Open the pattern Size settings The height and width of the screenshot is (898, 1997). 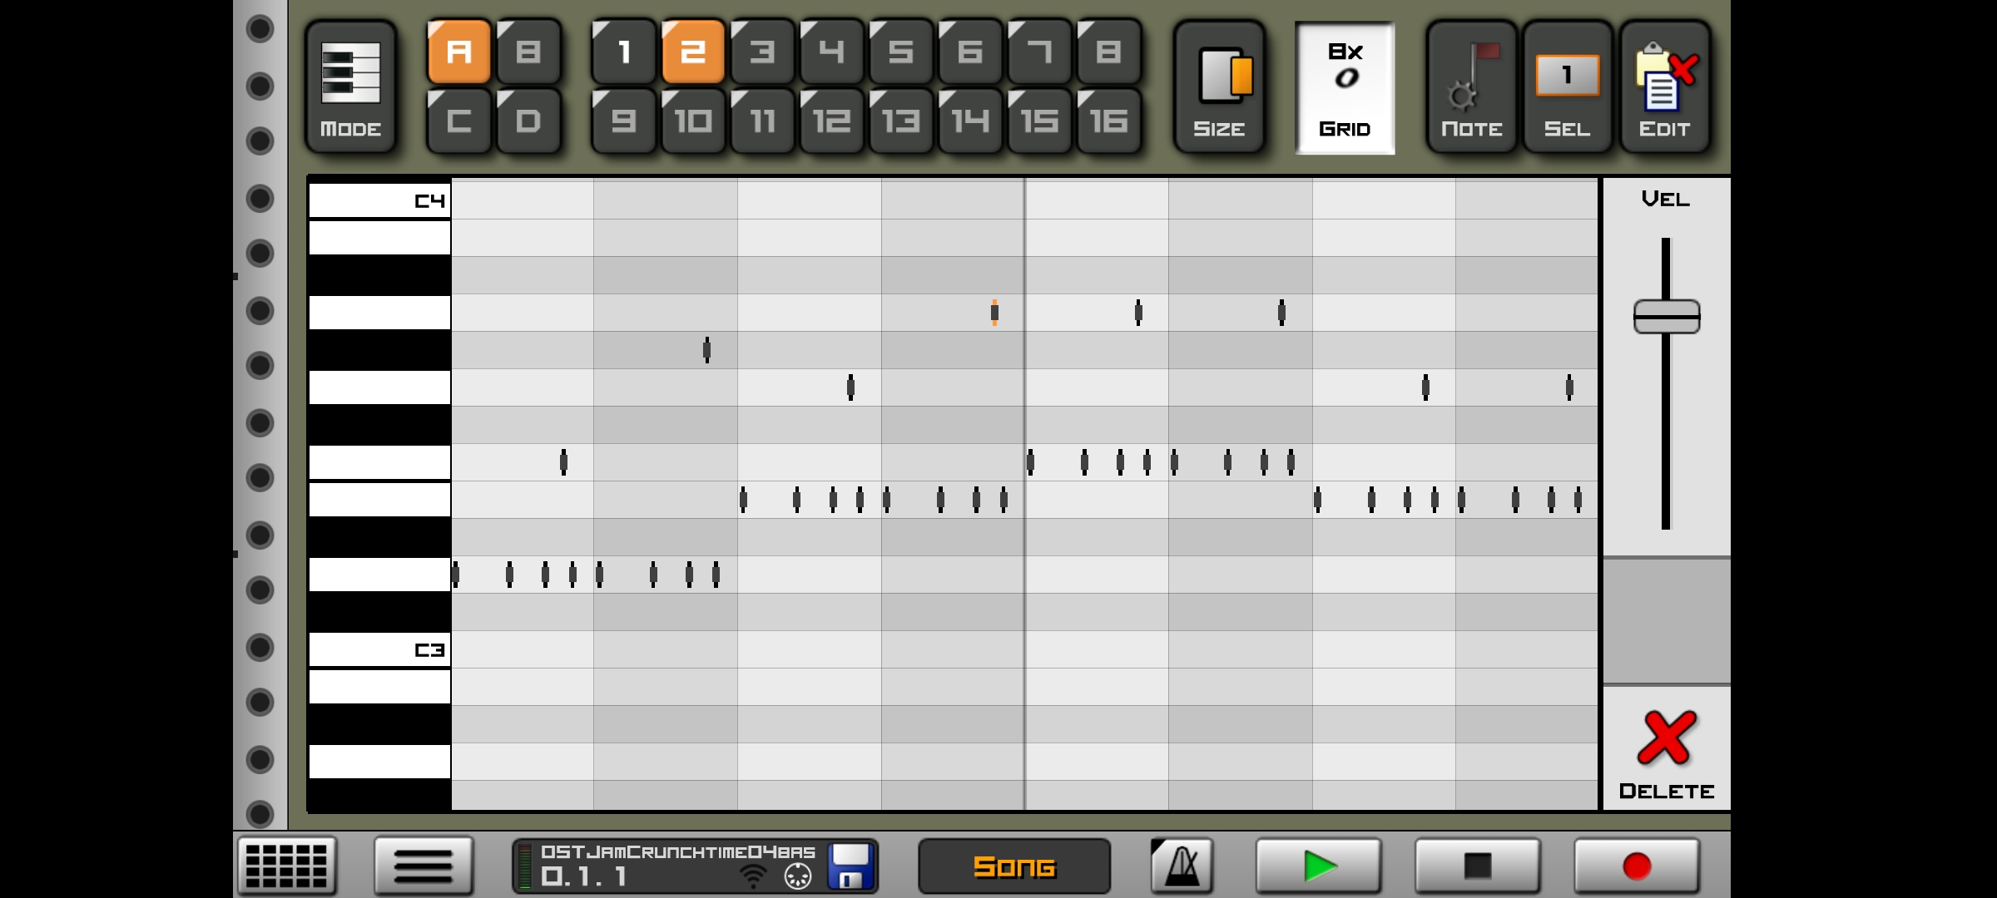pyautogui.click(x=1219, y=87)
